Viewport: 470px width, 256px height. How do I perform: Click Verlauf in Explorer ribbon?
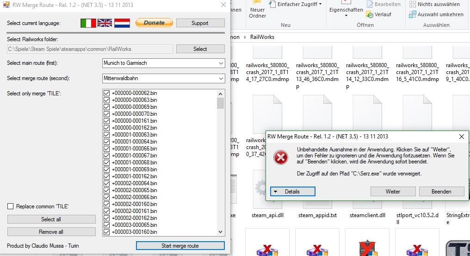tap(379, 14)
